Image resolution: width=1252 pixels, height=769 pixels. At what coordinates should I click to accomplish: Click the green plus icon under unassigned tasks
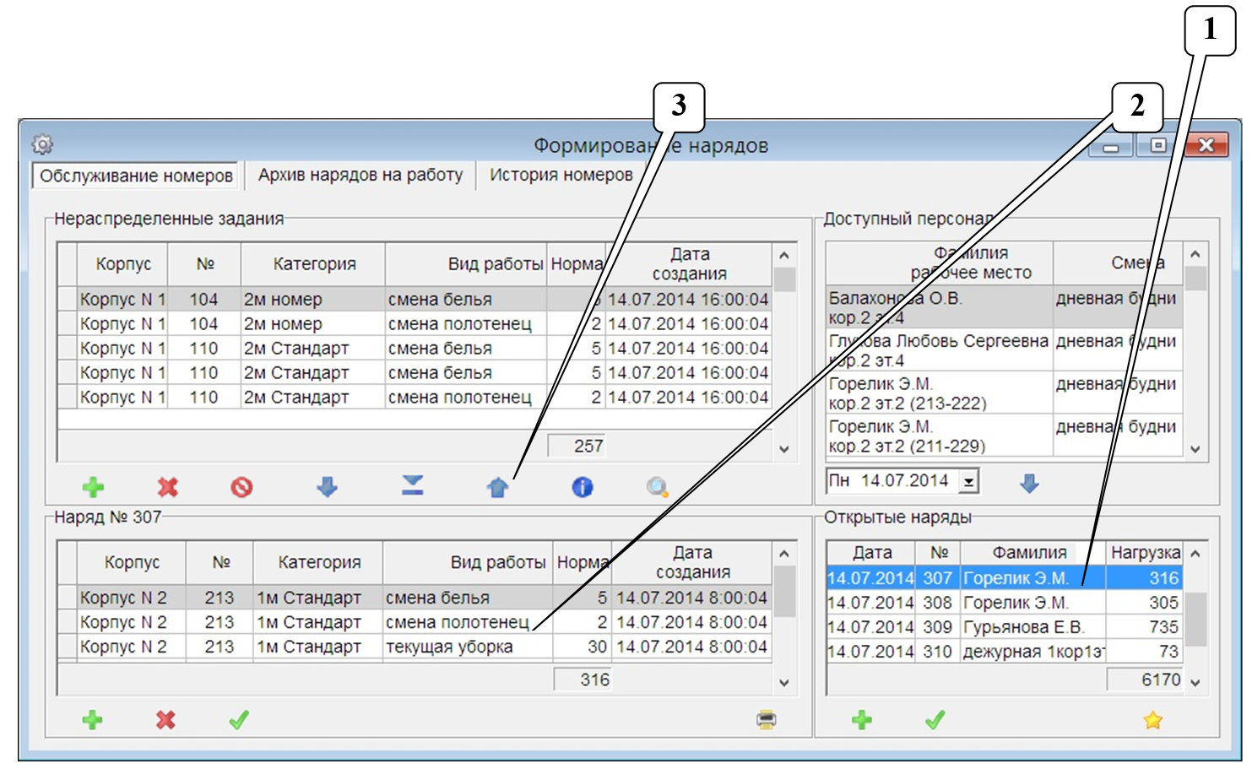93,487
